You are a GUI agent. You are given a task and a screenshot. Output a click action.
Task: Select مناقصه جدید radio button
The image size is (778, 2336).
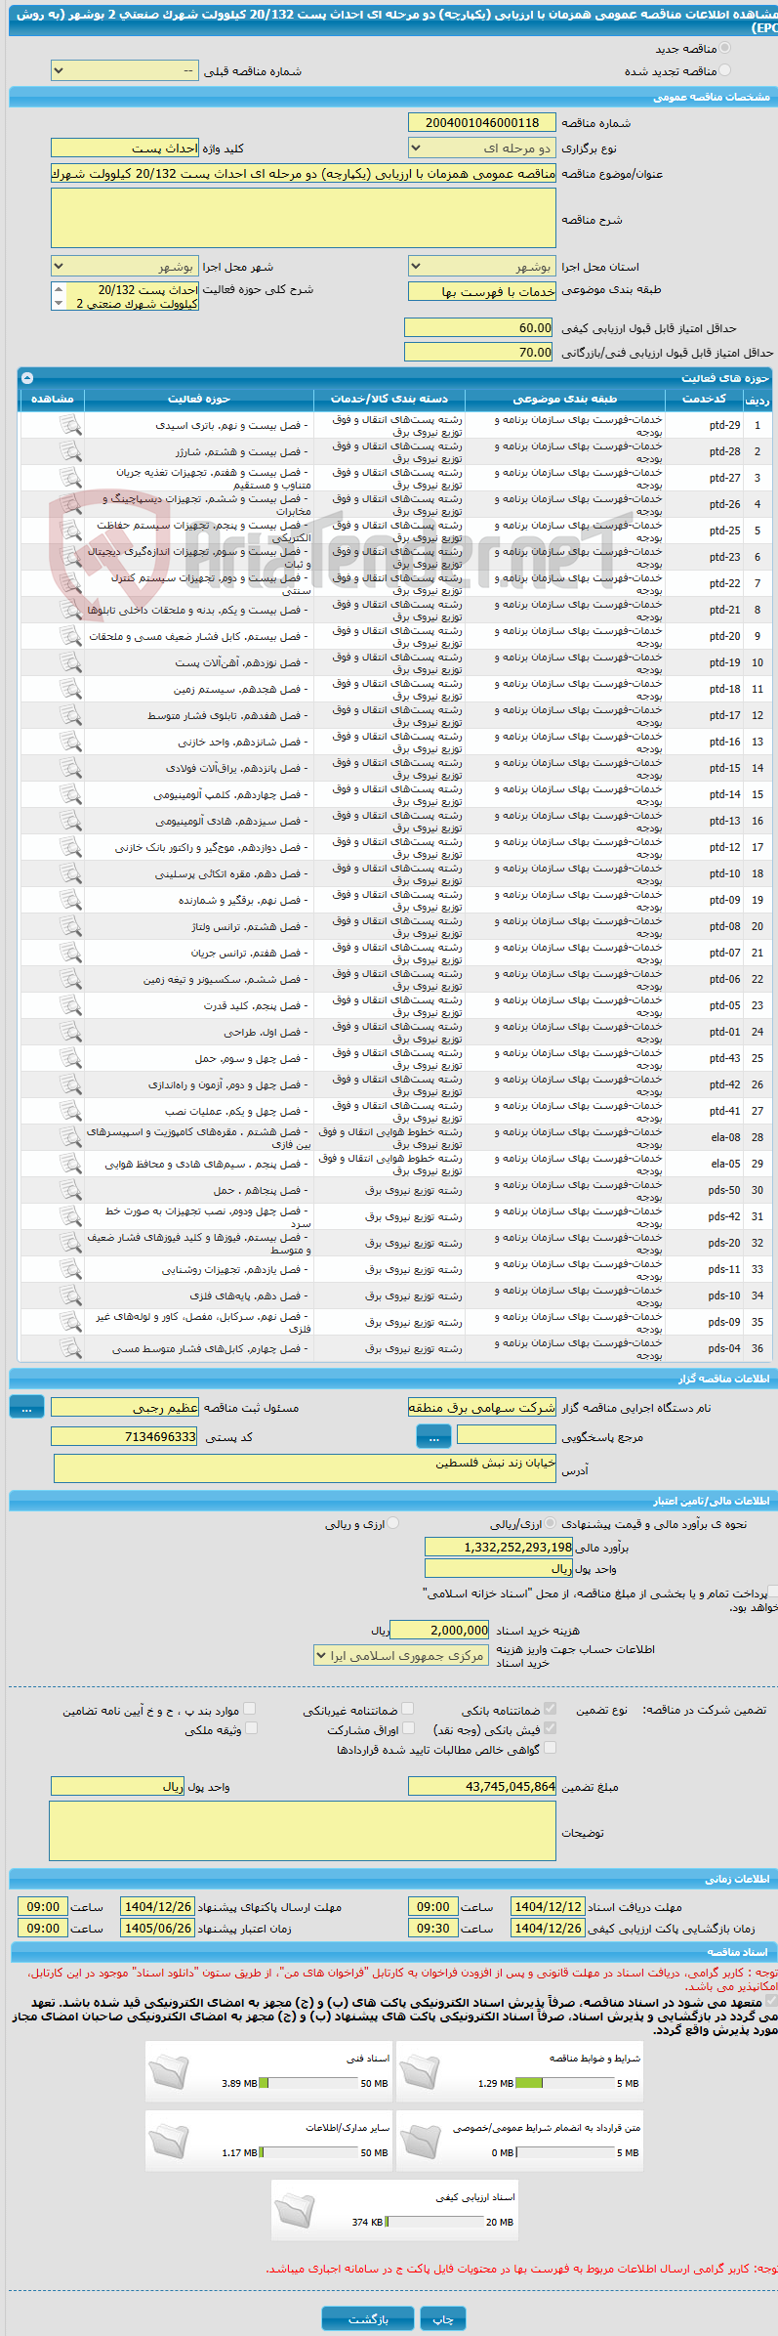coord(724,49)
